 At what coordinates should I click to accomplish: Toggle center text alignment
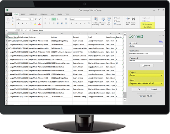tap(49, 24)
